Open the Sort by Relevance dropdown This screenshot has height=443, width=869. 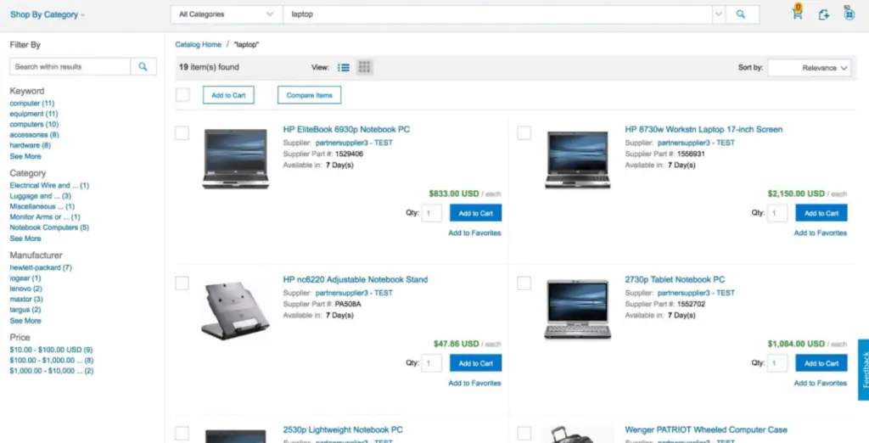pyautogui.click(x=809, y=68)
